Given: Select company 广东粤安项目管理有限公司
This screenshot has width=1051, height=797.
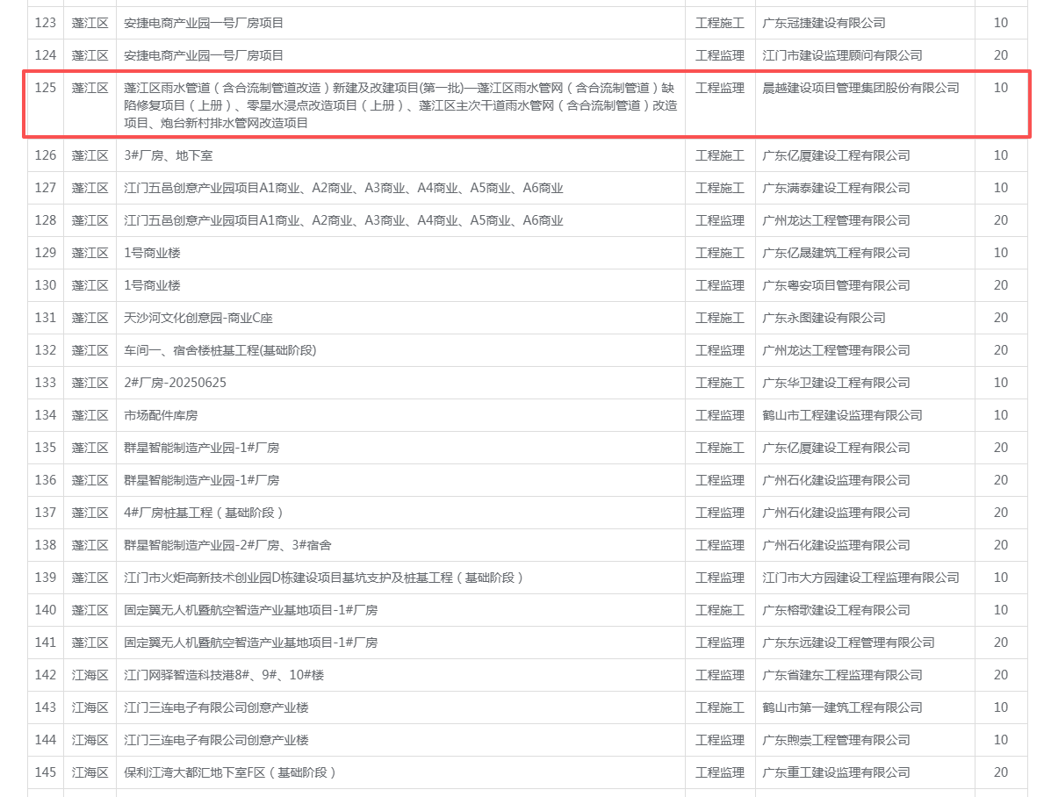Looking at the screenshot, I should (836, 285).
